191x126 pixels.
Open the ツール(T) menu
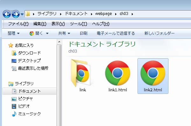(x=79, y=24)
